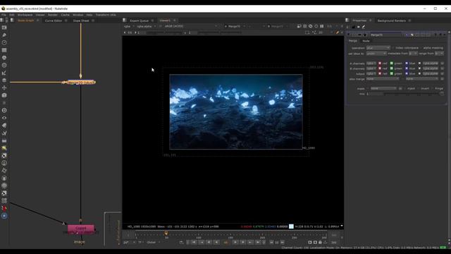The width and height of the screenshot is (451, 254).
Task: Open the Node tab in Merge70 properties
Action: (x=366, y=41)
